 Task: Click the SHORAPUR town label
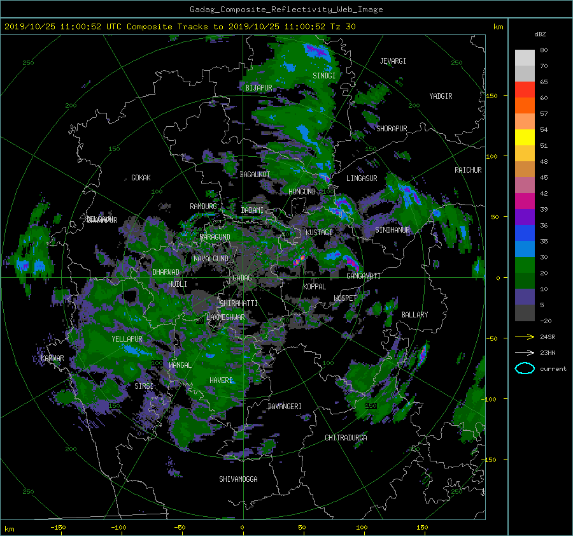(392, 129)
